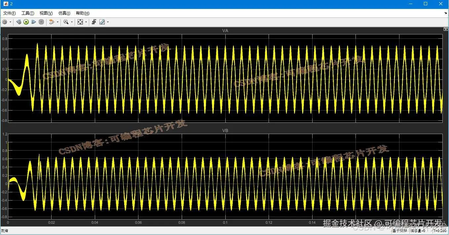Image resolution: width=449 pixels, height=235 pixels.
Task: Expand the configuration properties dropdown arrow
Action: point(10,22)
